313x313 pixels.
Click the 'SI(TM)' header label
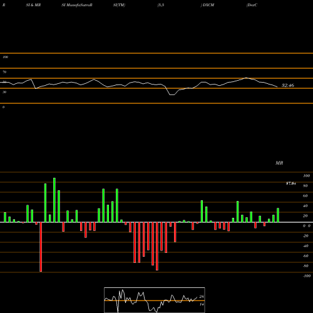(x=119, y=5)
